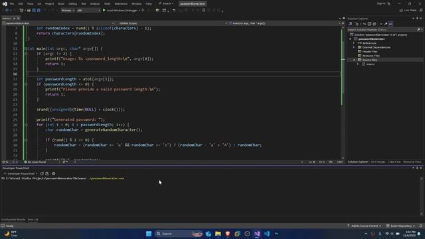Switch to the Git Changes tab
The width and height of the screenshot is (425, 239).
click(378, 162)
